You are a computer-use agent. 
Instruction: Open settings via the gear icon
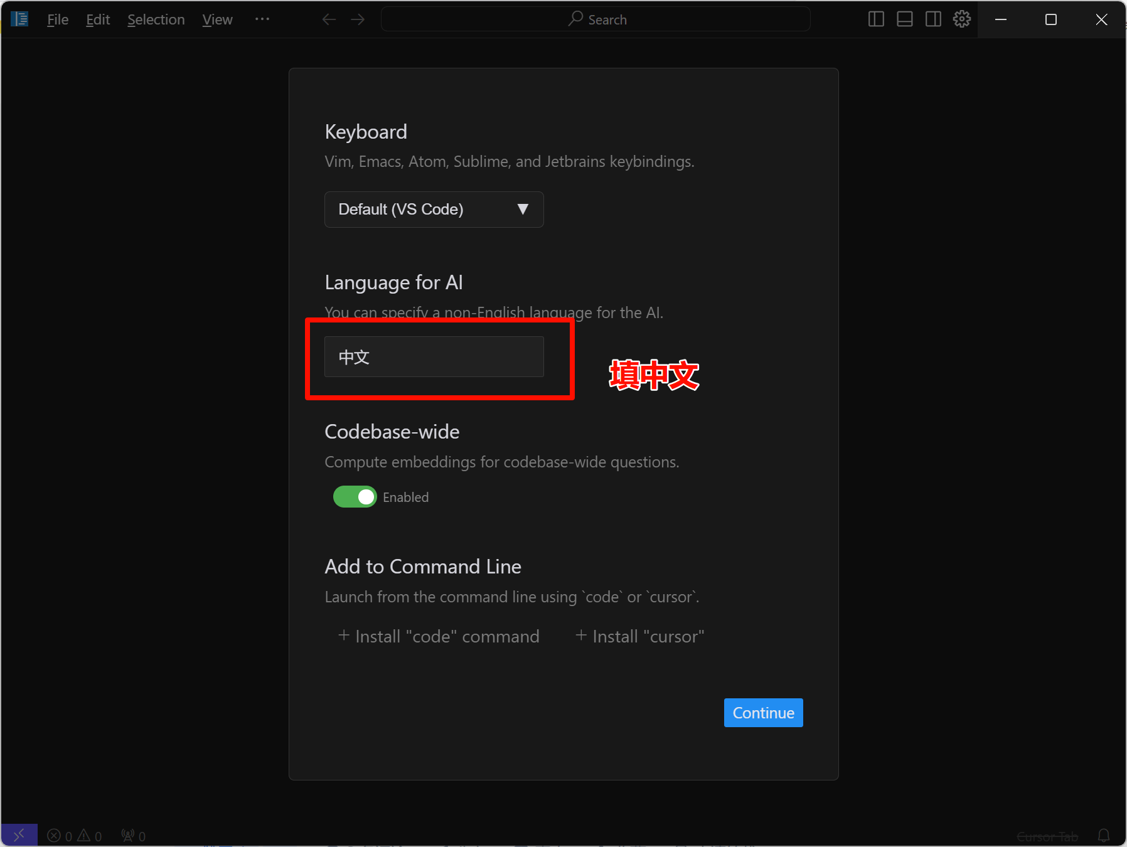(961, 19)
